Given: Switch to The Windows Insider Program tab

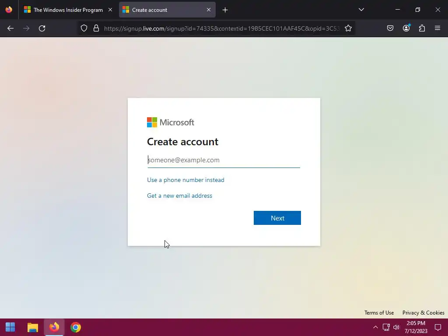Looking at the screenshot, I should pos(68,10).
